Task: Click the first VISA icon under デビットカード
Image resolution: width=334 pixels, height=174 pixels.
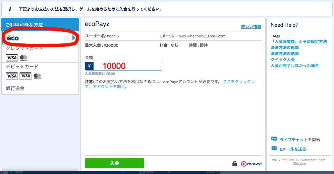Action: 12,76
